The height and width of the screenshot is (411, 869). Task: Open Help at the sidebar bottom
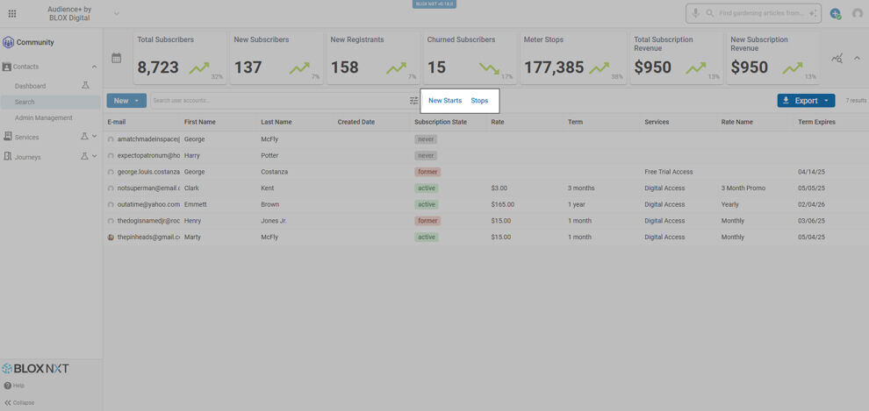point(14,386)
